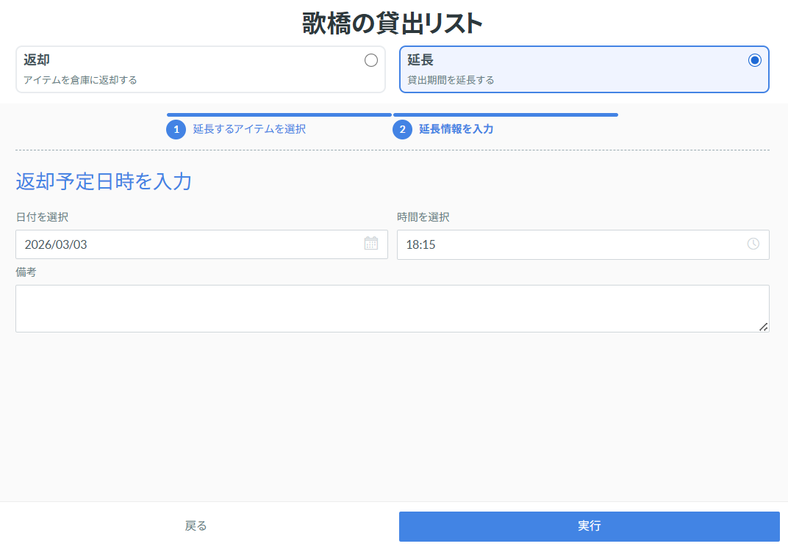The width and height of the screenshot is (788, 549).
Task: Click the 貸出期間を延長する card description
Action: coord(451,80)
